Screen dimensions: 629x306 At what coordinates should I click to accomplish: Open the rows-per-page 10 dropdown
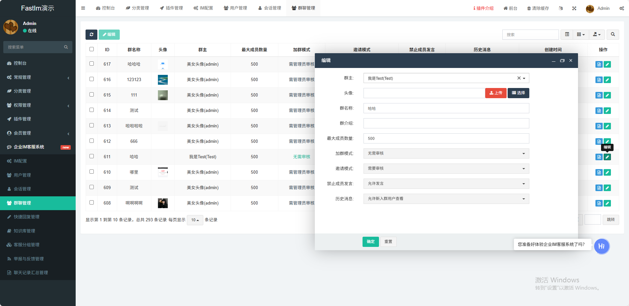coord(195,220)
